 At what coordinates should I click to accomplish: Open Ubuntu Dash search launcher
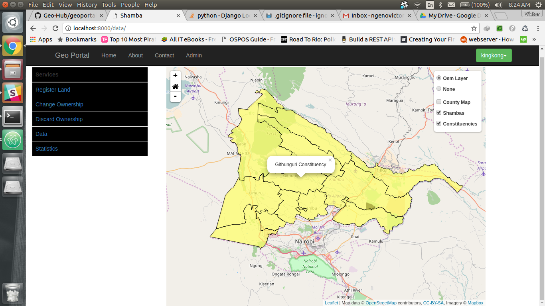click(x=13, y=22)
